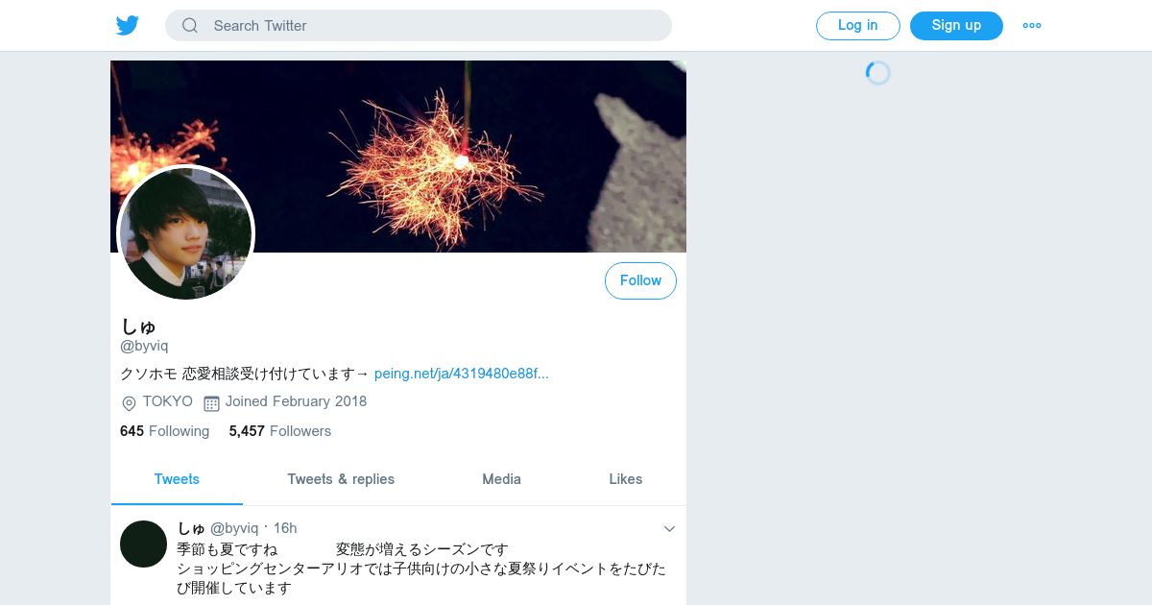Image resolution: width=1152 pixels, height=605 pixels.
Task: View the 645 Following list
Action: tap(164, 431)
